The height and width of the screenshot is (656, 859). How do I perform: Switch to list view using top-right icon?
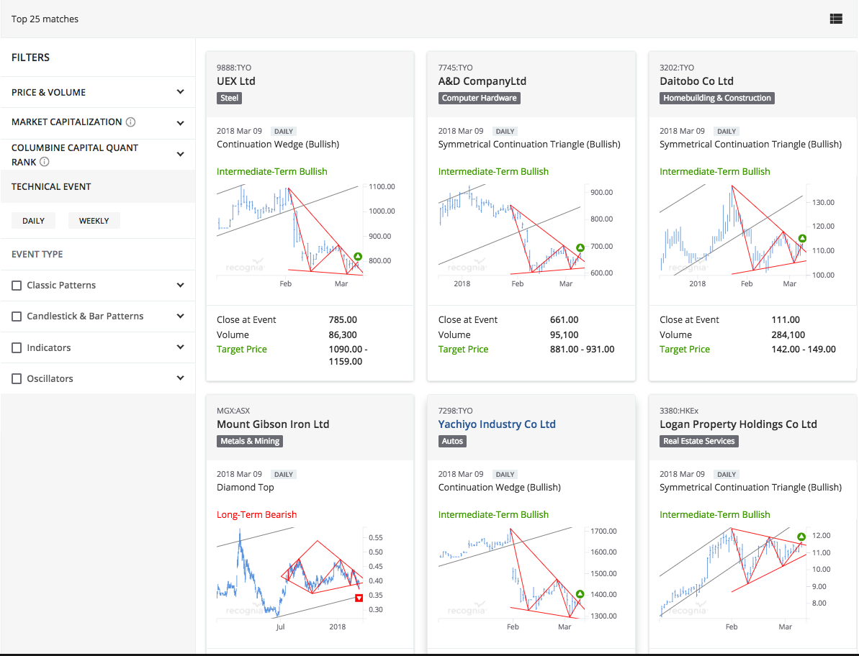pyautogui.click(x=836, y=19)
